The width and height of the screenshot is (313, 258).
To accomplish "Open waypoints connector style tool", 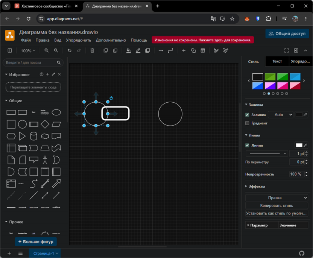I will pyautogui.click(x=170, y=51).
